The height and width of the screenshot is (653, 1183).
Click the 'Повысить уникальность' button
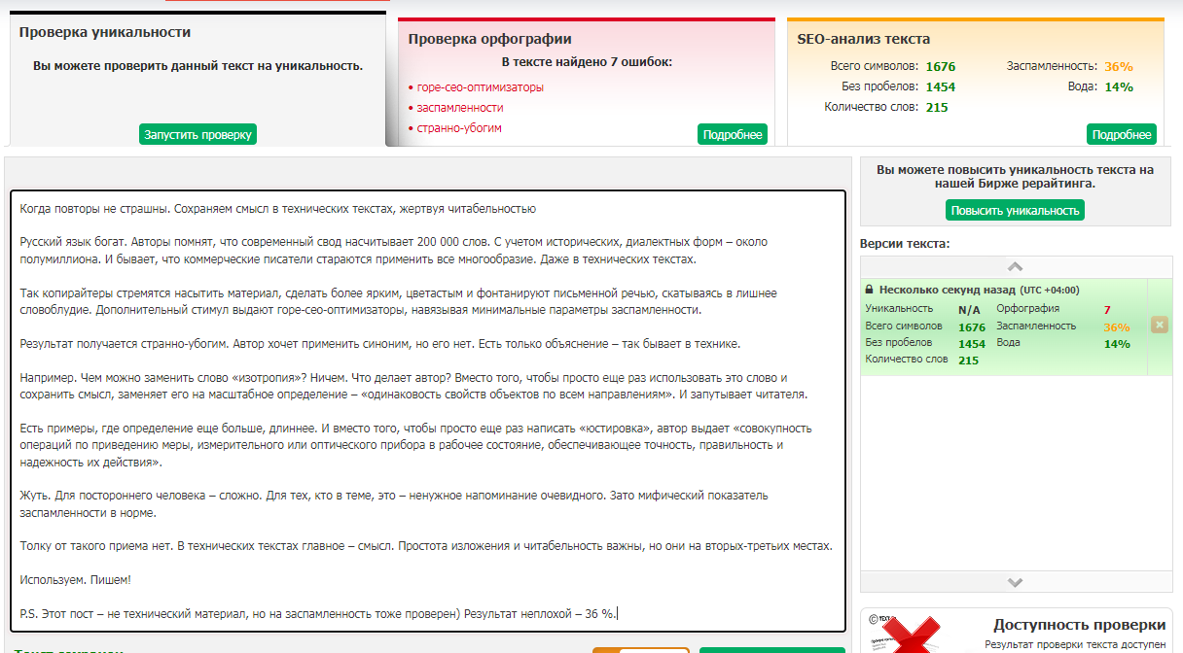(1015, 210)
